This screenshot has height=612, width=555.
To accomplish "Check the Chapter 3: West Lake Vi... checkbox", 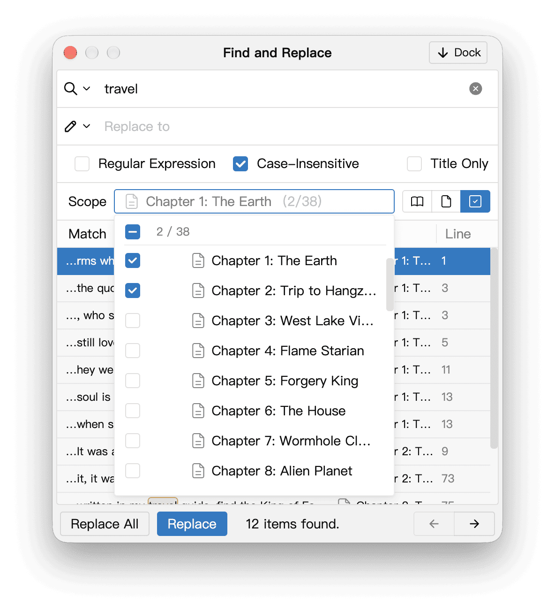I will coord(133,321).
